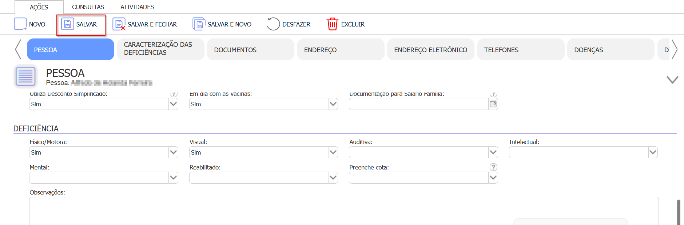
Task: Click the help icon beside Preenche cota
Action: [493, 167]
